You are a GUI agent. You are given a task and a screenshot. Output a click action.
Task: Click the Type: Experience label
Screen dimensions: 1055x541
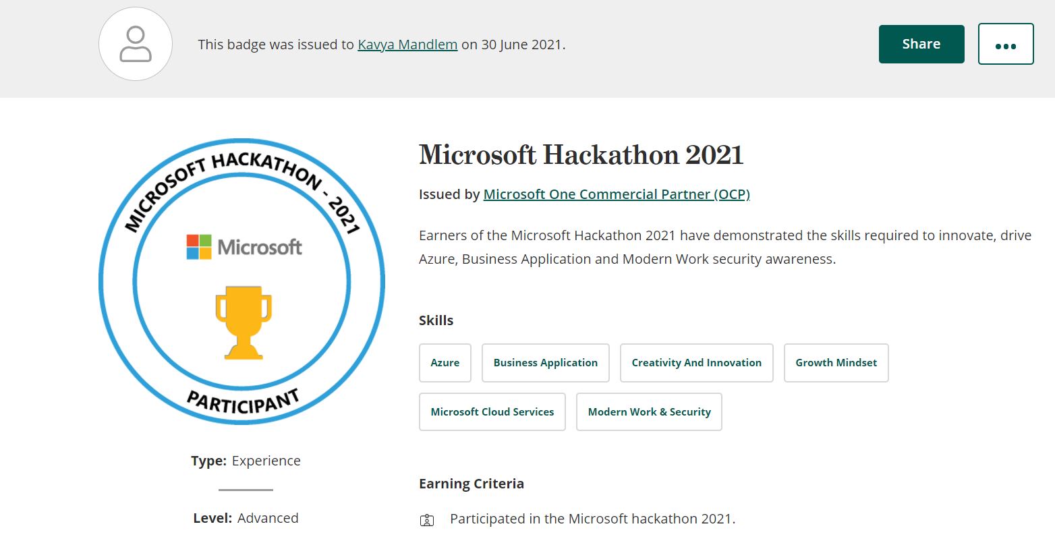click(246, 461)
